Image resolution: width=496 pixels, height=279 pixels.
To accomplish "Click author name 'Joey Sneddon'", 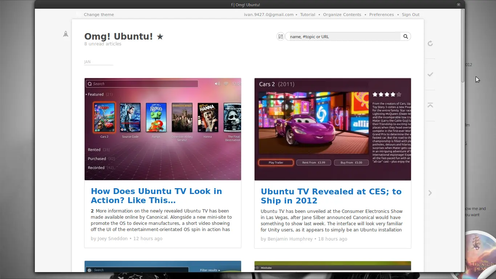I will click(x=113, y=239).
